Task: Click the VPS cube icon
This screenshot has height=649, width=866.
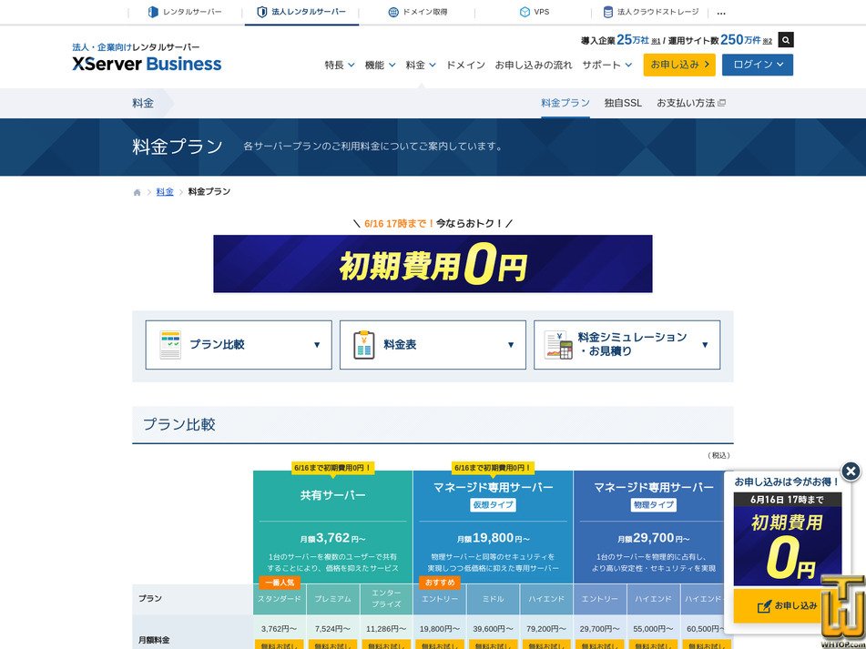Action: click(525, 12)
